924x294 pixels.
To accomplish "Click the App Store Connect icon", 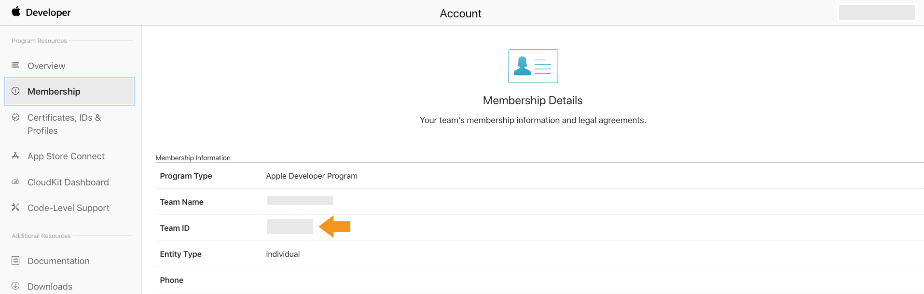I will [x=15, y=155].
